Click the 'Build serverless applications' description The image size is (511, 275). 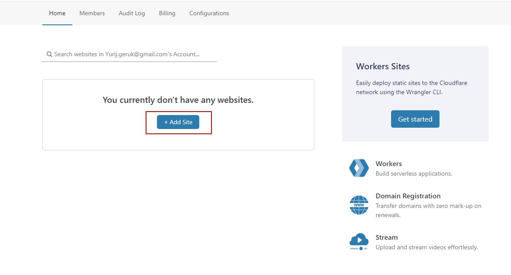[413, 173]
